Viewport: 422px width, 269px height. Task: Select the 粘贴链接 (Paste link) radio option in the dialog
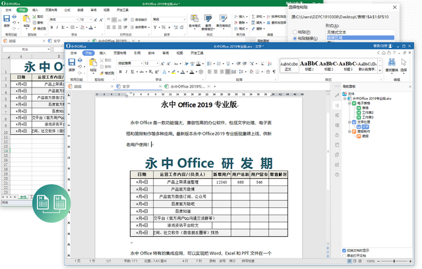pos(295,38)
